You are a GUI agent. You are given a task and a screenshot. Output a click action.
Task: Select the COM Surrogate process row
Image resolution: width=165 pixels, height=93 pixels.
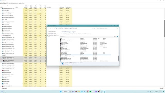[36, 10]
